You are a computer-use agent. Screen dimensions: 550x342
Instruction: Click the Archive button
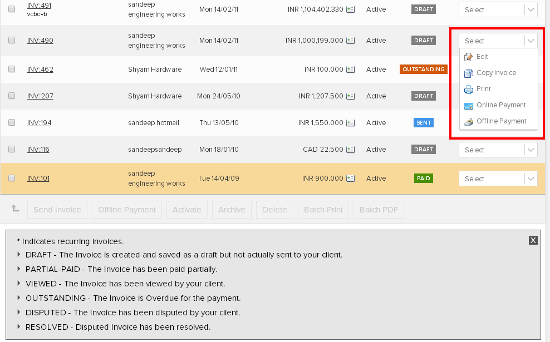pos(232,210)
